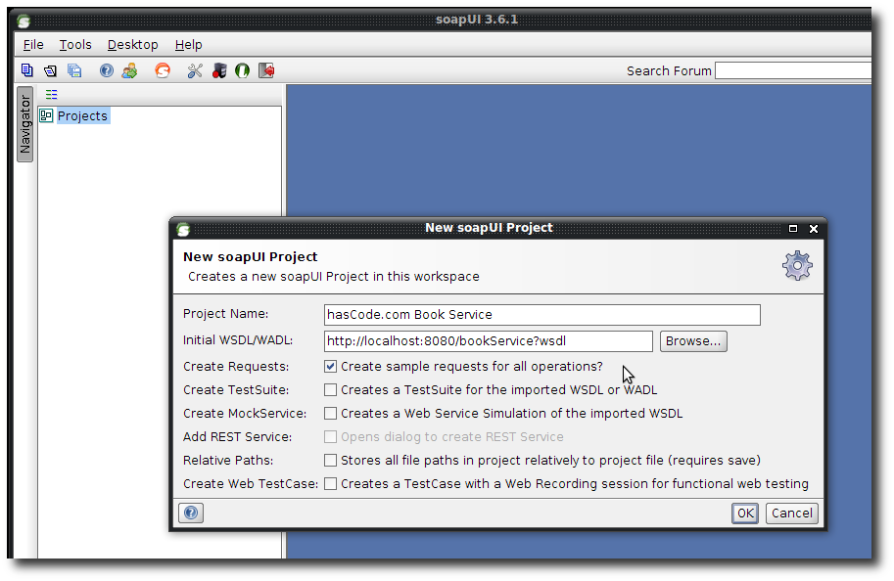
Task: Create a new soapUI project from toolbar
Action: pos(26,69)
